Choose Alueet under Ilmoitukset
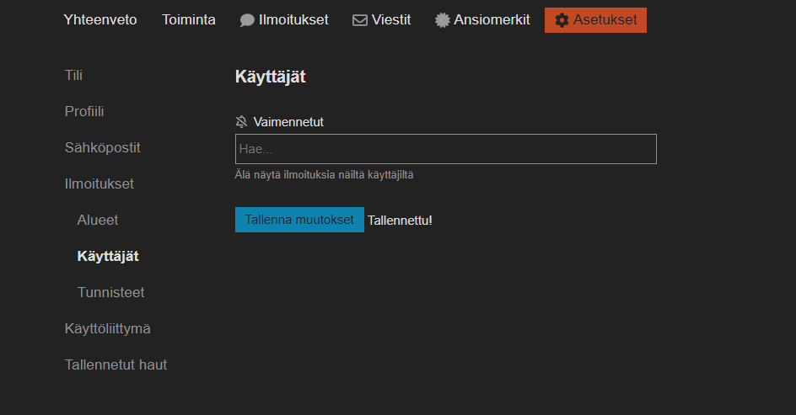 tap(98, 220)
